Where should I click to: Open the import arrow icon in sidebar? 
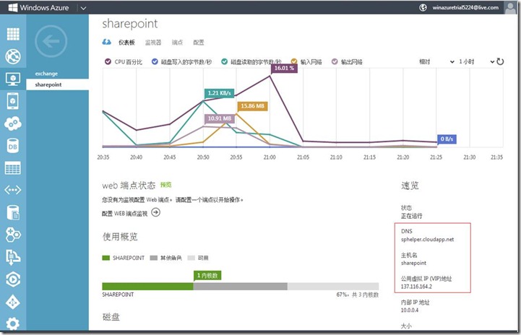[12, 257]
